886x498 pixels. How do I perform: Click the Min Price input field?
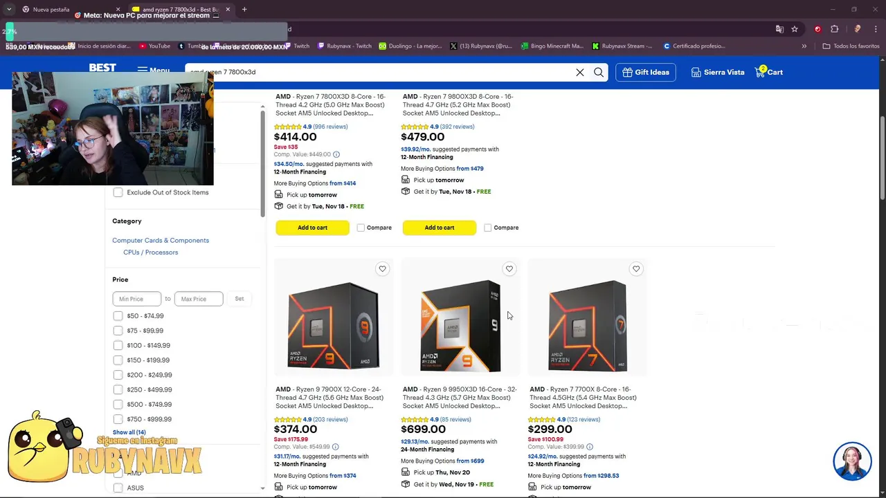136,299
